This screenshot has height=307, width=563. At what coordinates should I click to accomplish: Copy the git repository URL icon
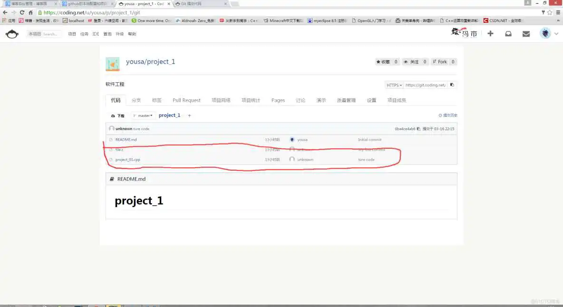click(x=452, y=85)
